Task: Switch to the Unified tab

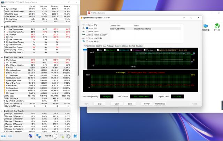Action: coord(132,46)
